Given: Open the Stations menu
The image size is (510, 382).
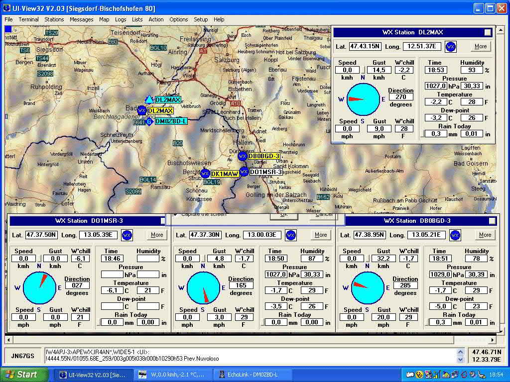Looking at the screenshot, I should point(54,19).
